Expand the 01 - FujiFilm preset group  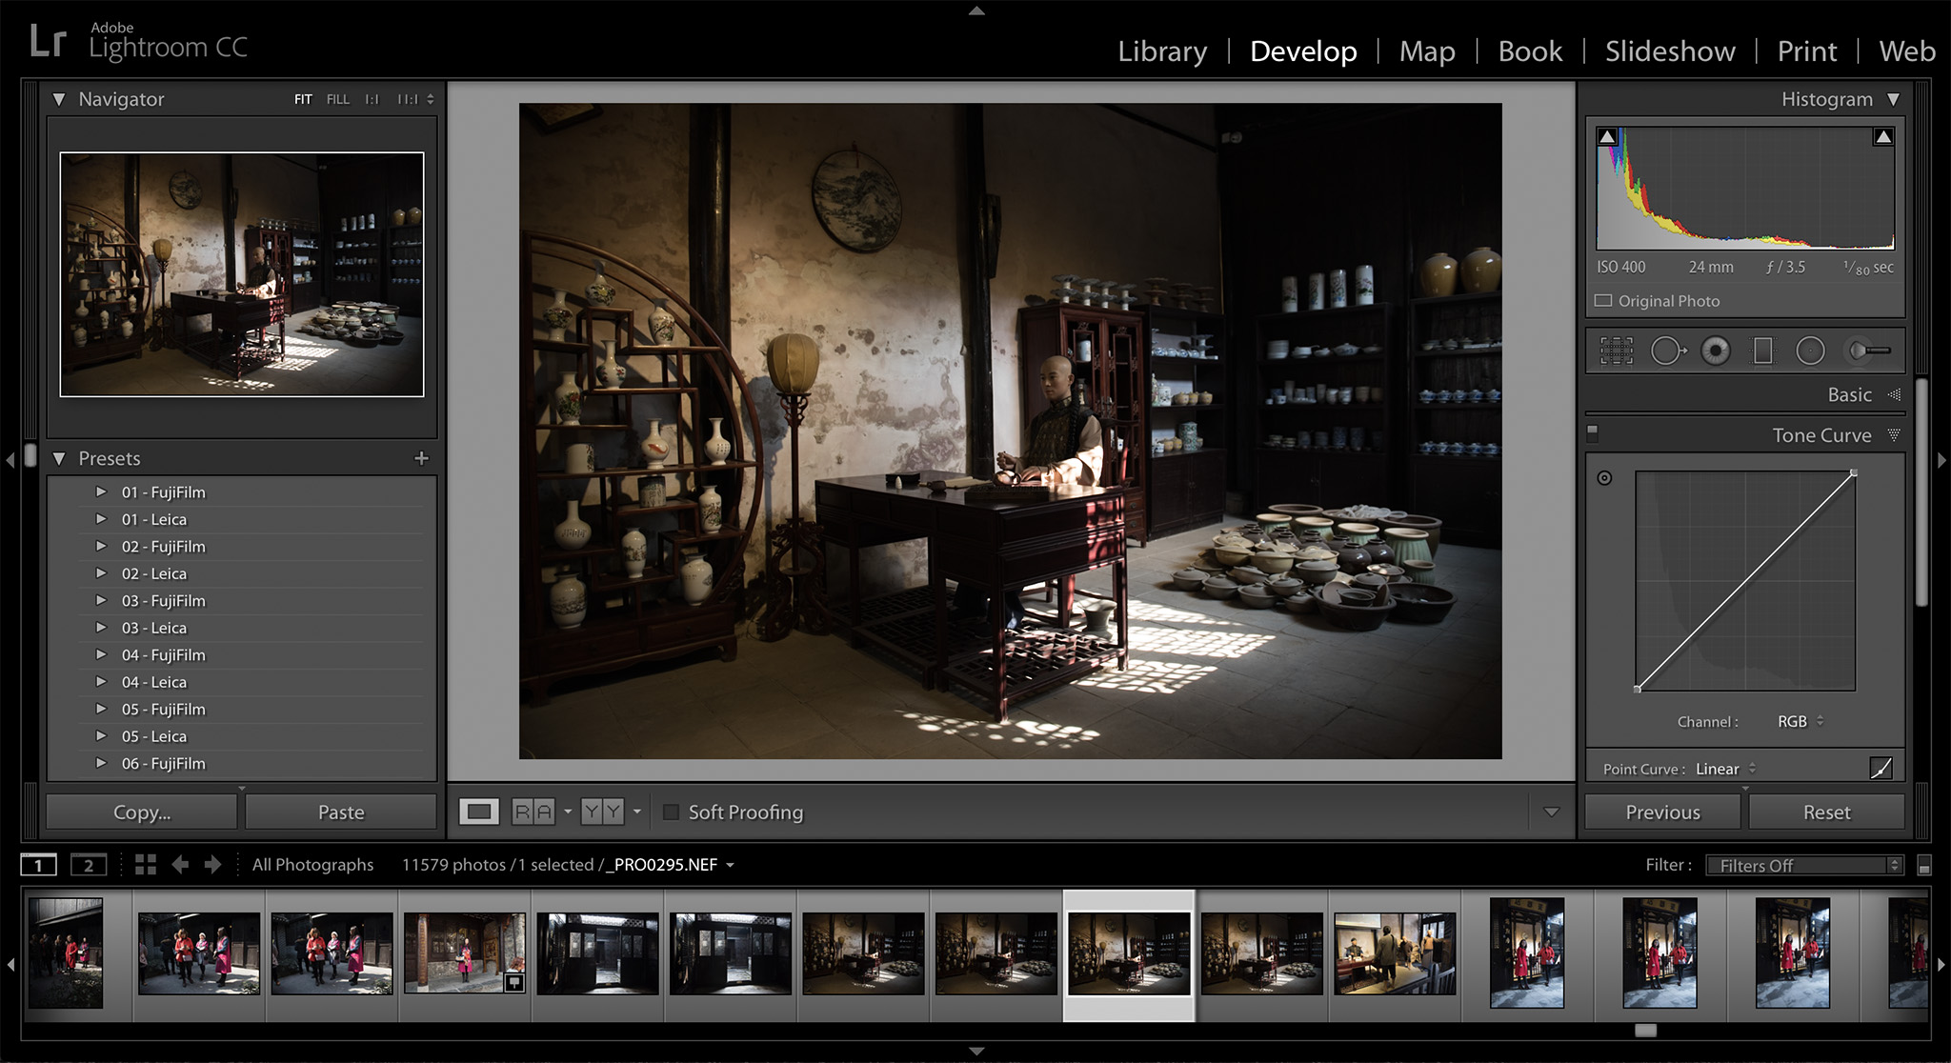(101, 491)
